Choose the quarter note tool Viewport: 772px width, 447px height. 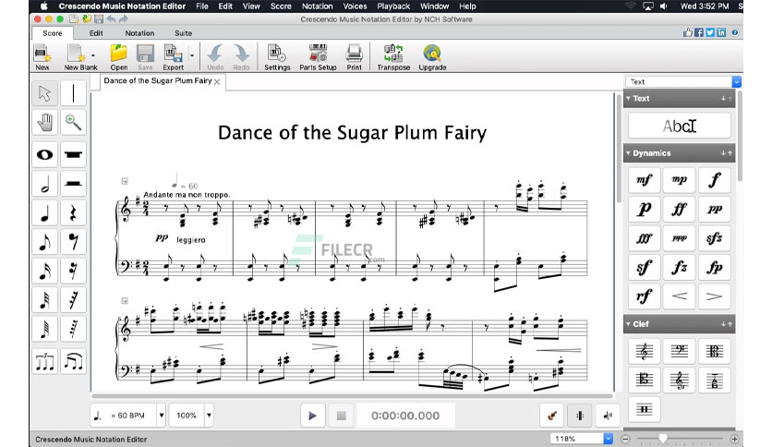[45, 212]
